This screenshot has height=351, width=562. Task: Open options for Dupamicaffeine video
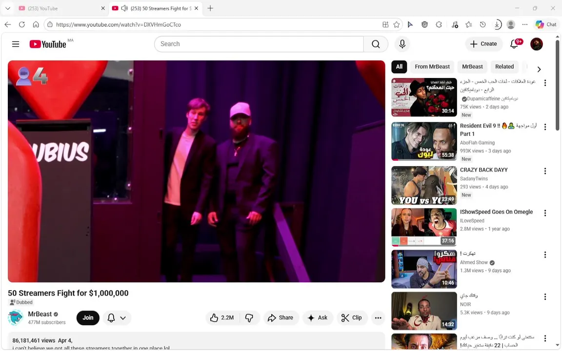click(545, 83)
